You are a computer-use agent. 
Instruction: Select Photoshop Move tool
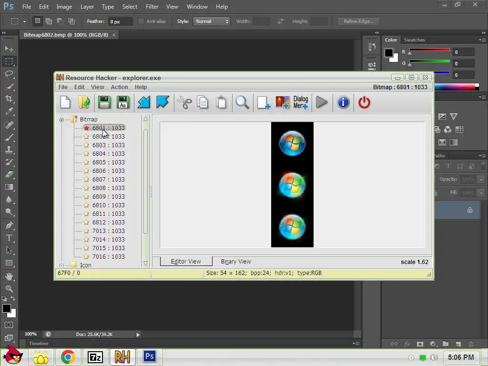point(9,49)
